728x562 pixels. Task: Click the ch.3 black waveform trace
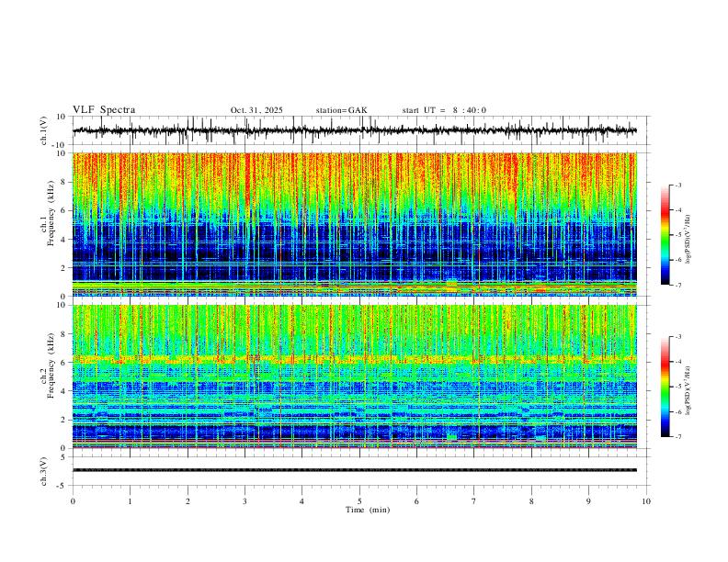point(354,470)
